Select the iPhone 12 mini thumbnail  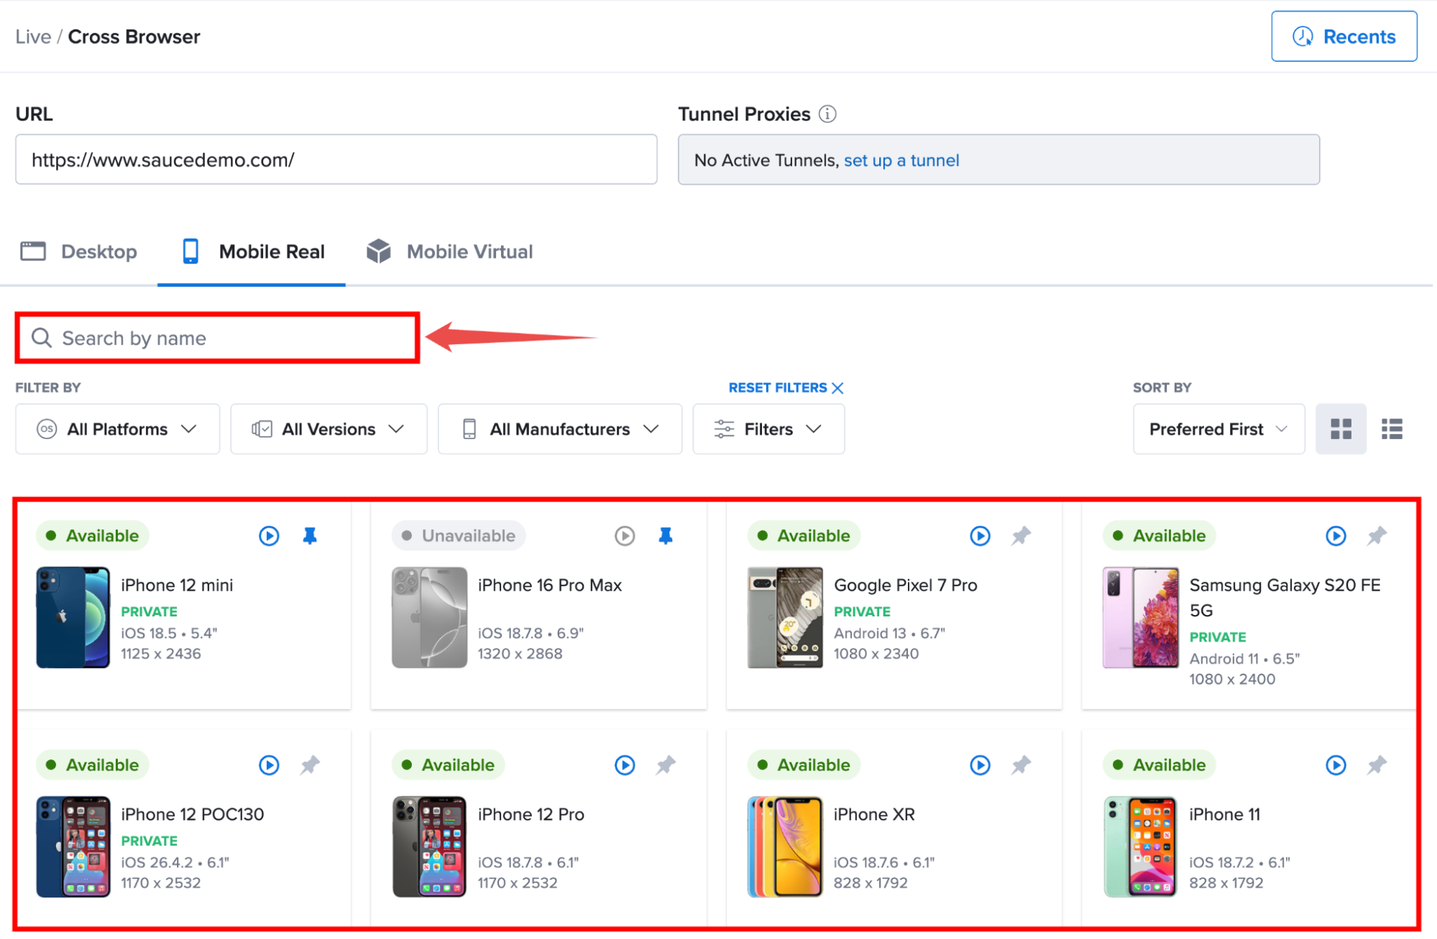pyautogui.click(x=73, y=618)
